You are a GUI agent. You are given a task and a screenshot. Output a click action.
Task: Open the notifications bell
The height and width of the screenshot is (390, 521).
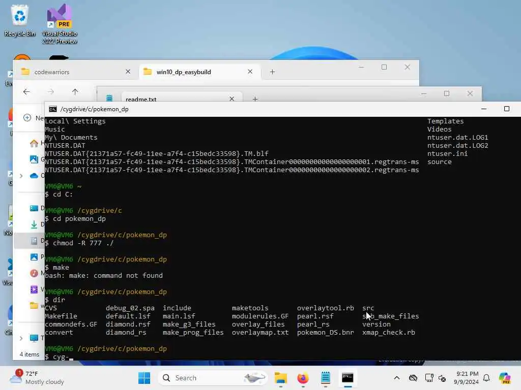pyautogui.click(x=486, y=378)
